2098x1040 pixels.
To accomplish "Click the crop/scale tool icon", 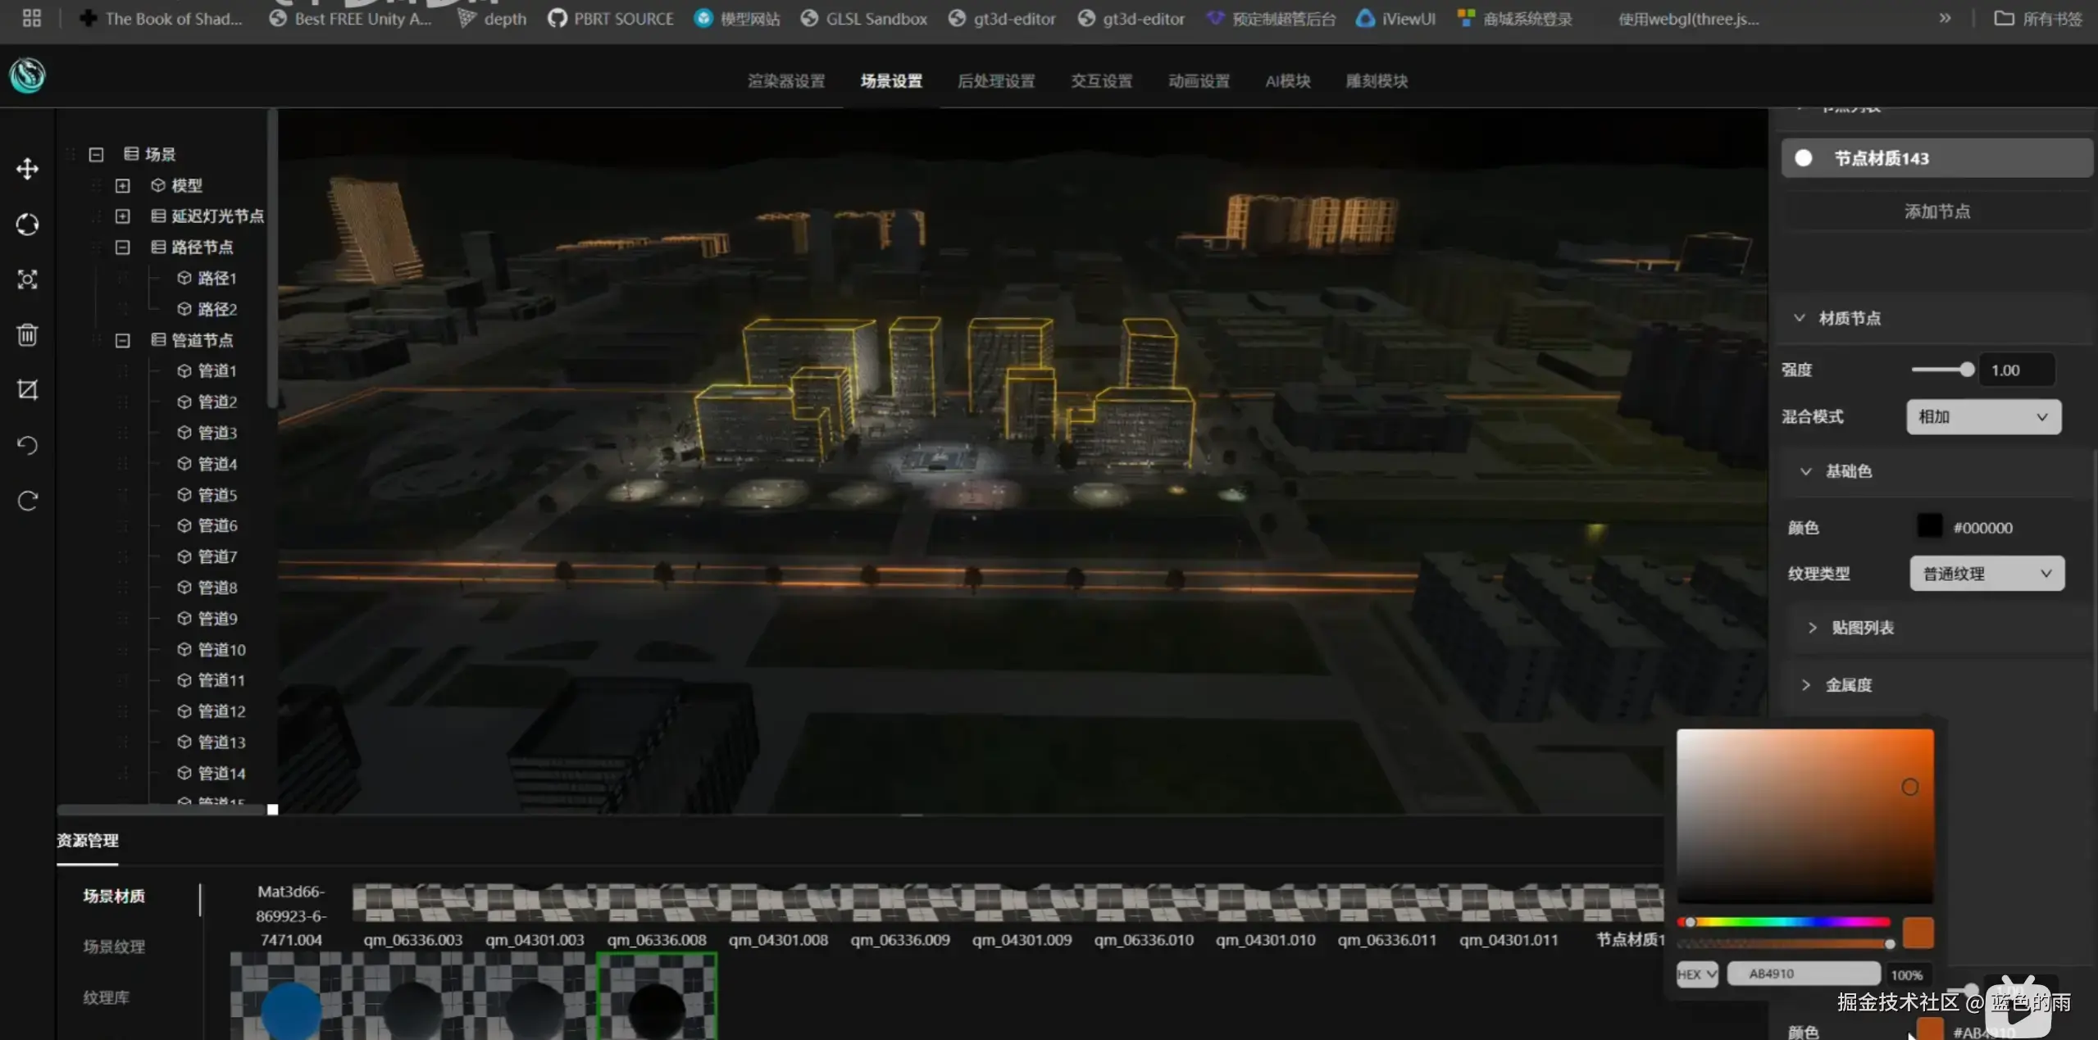I will pyautogui.click(x=27, y=389).
